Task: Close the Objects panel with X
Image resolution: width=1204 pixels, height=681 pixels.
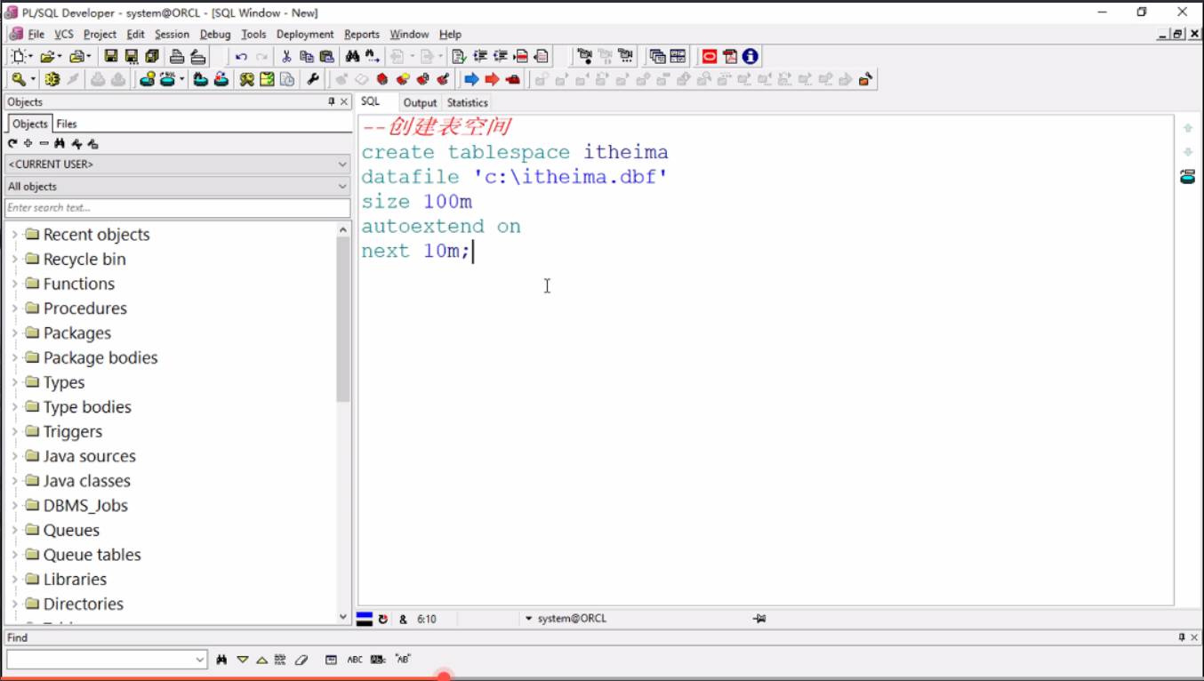Action: click(345, 101)
